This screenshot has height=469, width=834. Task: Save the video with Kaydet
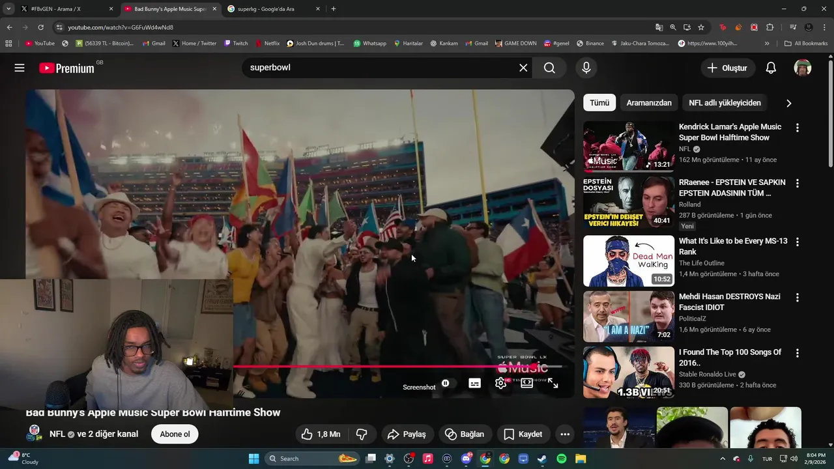coord(523,434)
